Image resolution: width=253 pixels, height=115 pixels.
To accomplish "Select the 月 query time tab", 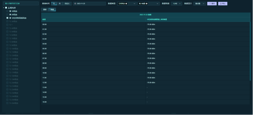I will 60,3.
